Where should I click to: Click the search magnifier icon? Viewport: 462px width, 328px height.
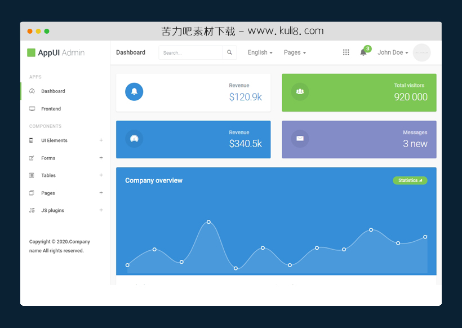229,52
